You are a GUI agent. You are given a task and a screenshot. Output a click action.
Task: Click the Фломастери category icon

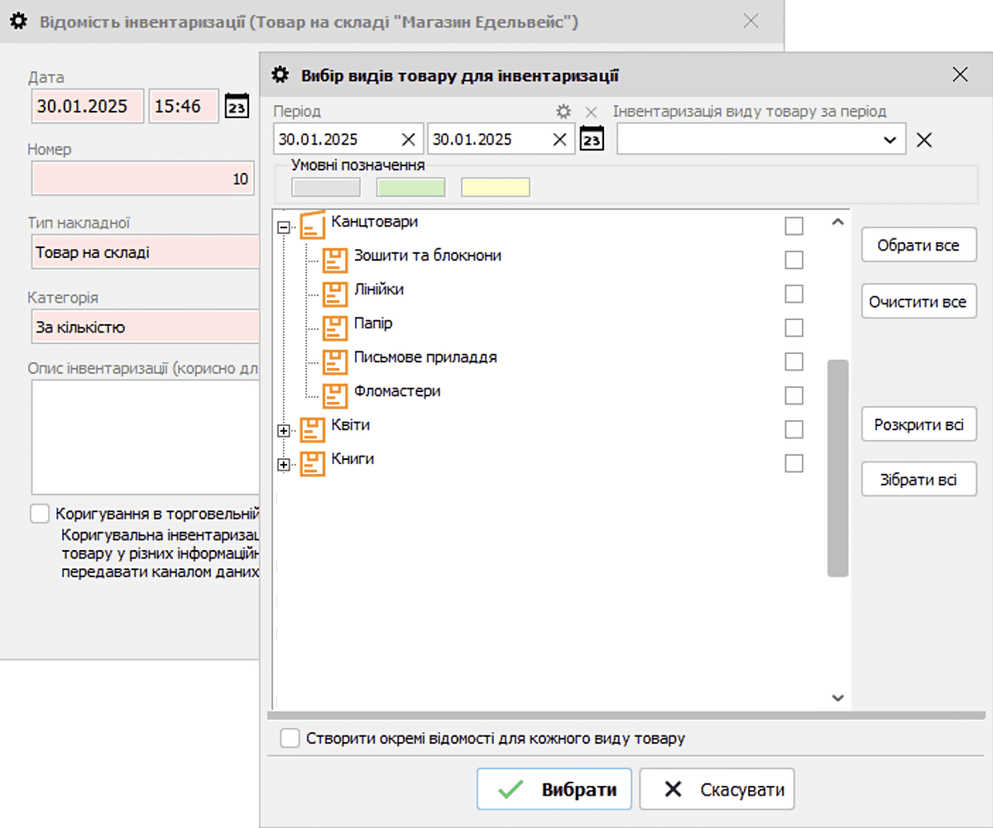(x=334, y=395)
